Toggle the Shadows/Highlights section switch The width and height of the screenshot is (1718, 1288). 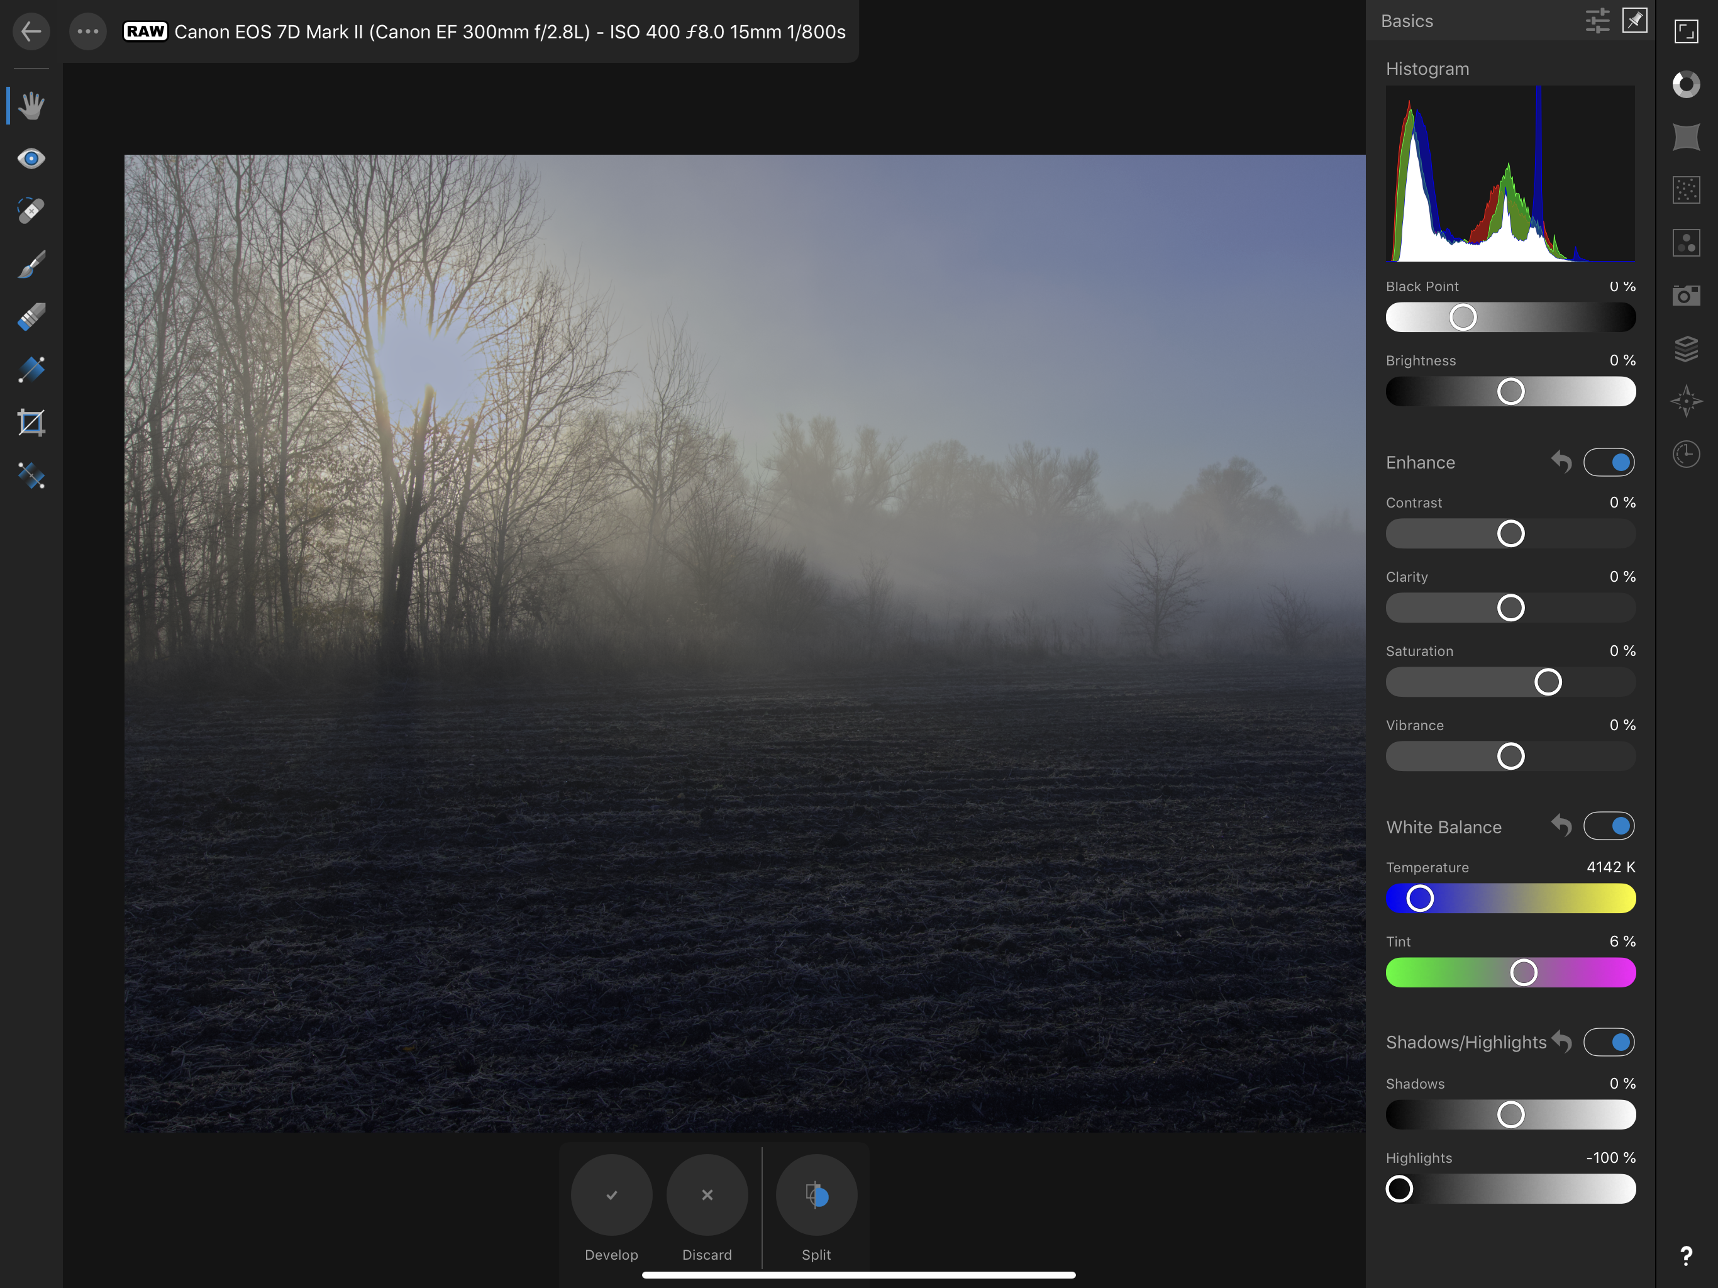1609,1041
